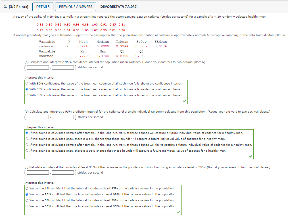Choose the 5% confident interpretation in part (c)
Screen dimensions: 288x222
point(27,200)
